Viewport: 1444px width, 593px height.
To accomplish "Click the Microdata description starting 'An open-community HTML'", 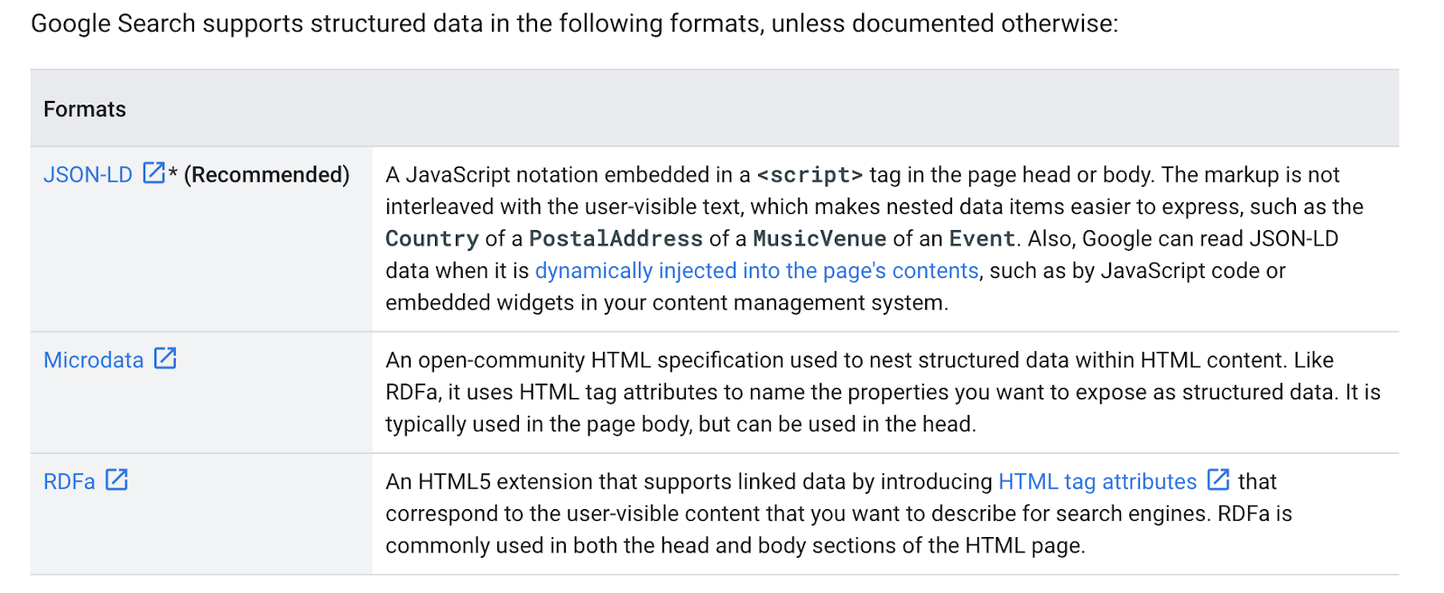I will [x=883, y=392].
